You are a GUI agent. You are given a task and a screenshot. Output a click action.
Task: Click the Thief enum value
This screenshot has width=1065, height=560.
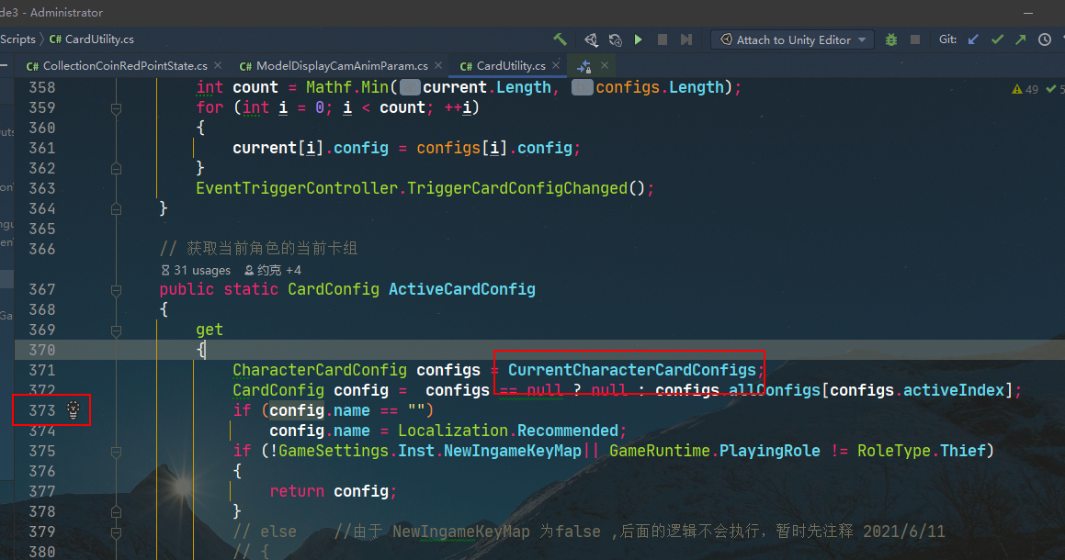(963, 452)
